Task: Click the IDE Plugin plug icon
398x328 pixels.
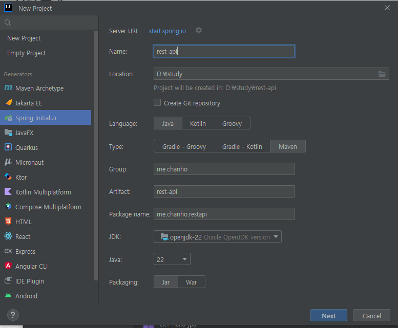Action: click(8, 280)
